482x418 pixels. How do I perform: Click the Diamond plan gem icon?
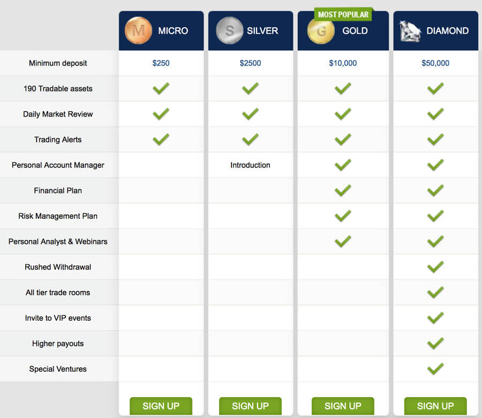click(x=409, y=31)
